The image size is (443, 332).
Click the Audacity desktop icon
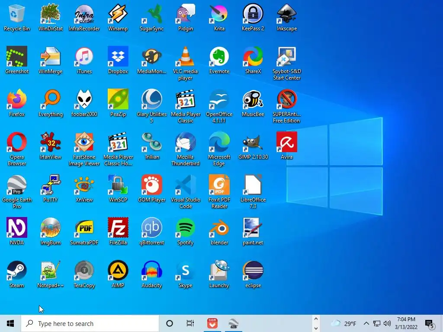(x=152, y=275)
